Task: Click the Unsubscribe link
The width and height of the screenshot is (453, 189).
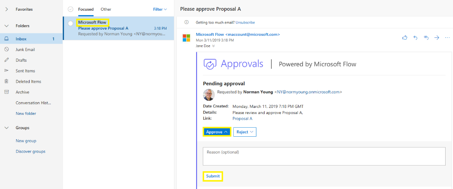Action: [245, 22]
